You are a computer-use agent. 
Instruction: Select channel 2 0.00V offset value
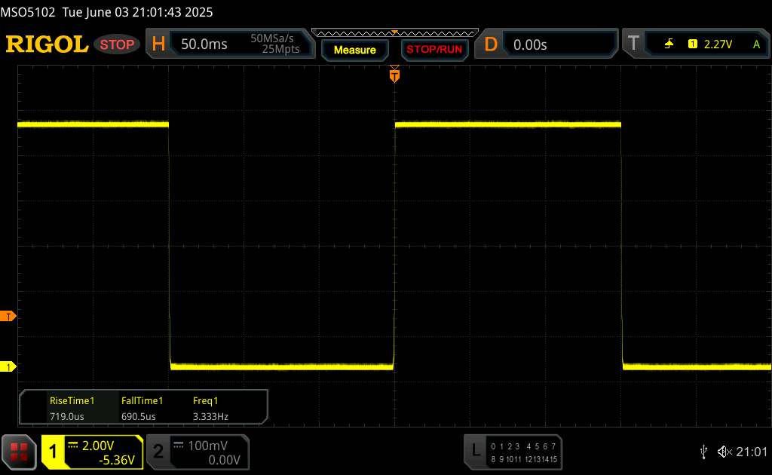click(224, 460)
